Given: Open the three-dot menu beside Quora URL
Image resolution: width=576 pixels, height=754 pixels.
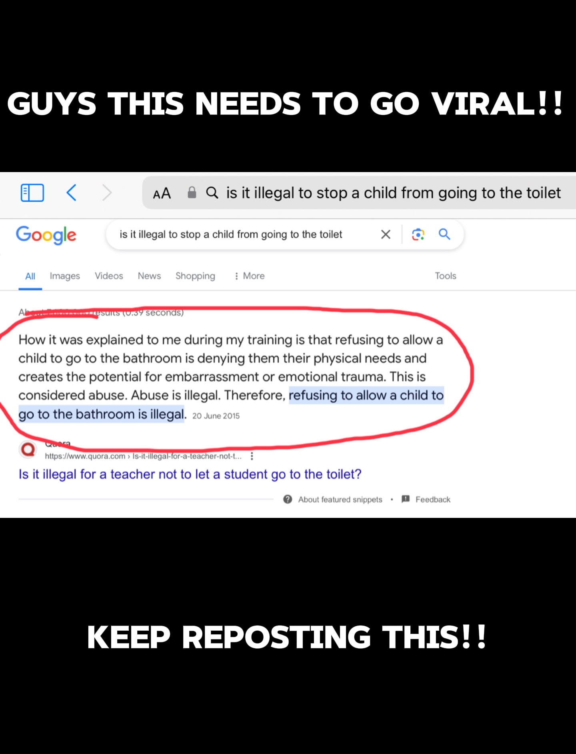Looking at the screenshot, I should (252, 456).
